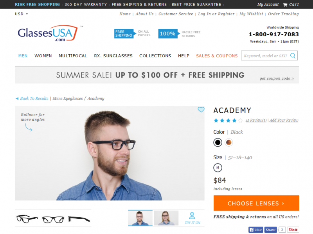Open the USD currency dropdown
Image resolution: width=313 pixels, height=234 pixels.
click(x=22, y=14)
